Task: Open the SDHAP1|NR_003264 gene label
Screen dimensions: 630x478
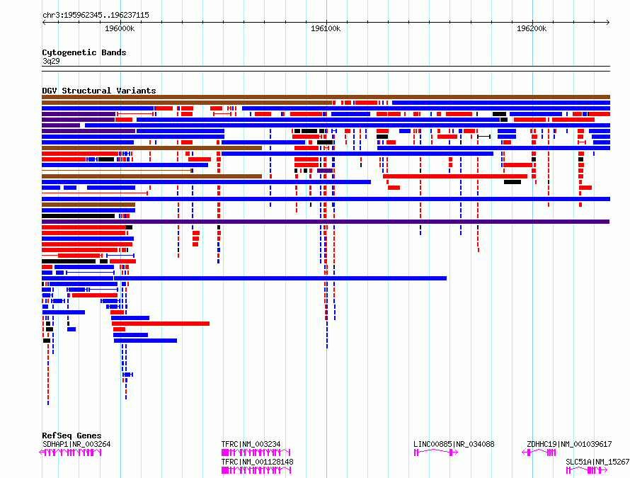Action: coord(76,444)
